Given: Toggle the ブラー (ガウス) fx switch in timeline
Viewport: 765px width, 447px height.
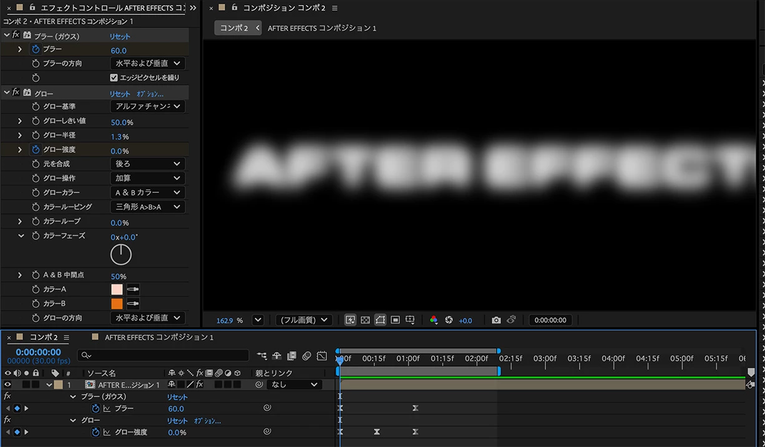Looking at the screenshot, I should tap(7, 397).
